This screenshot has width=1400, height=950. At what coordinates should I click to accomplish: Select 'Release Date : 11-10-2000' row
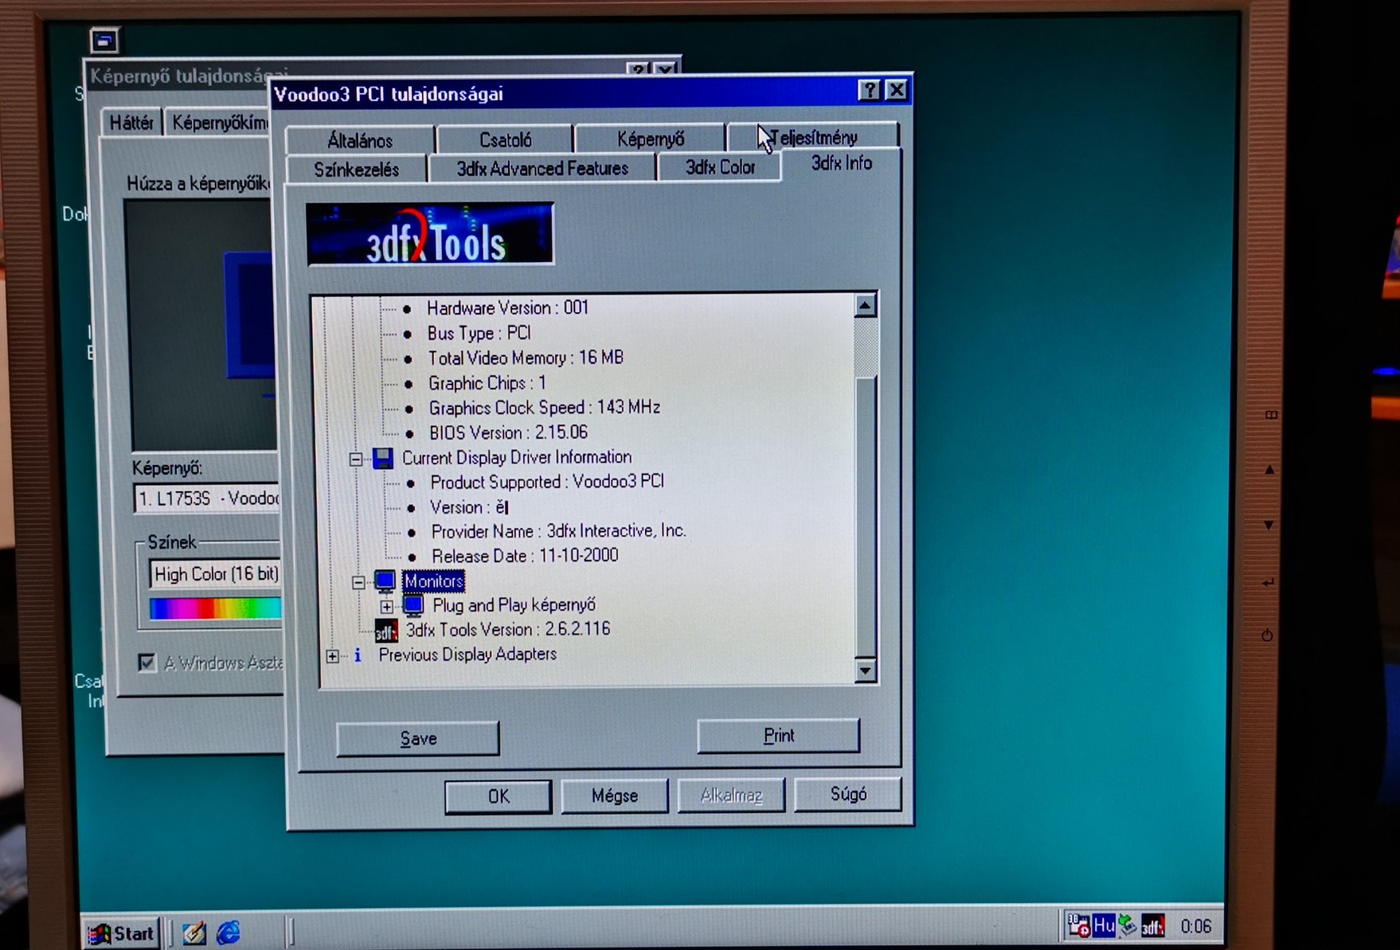(x=525, y=556)
